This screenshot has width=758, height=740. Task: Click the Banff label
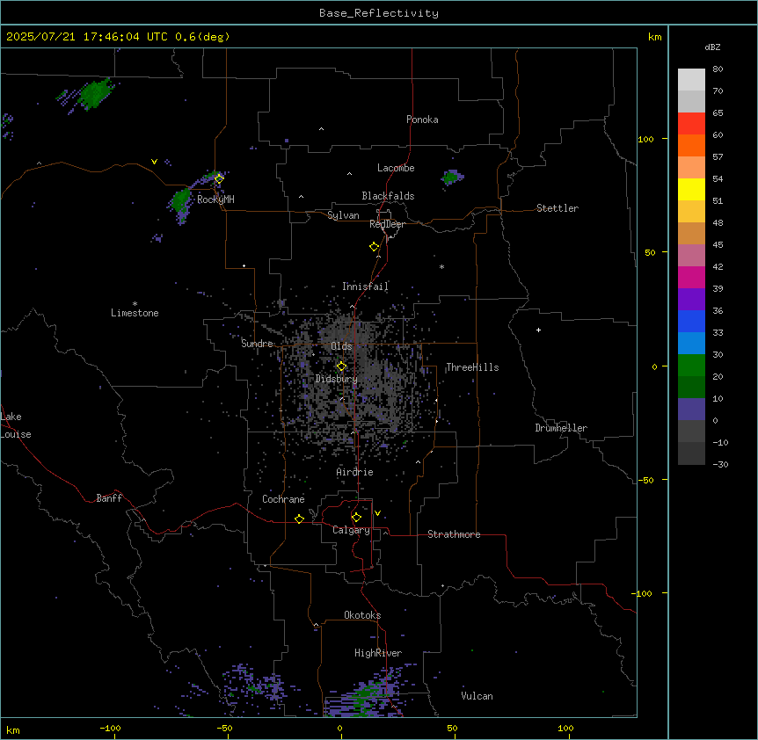109,498
